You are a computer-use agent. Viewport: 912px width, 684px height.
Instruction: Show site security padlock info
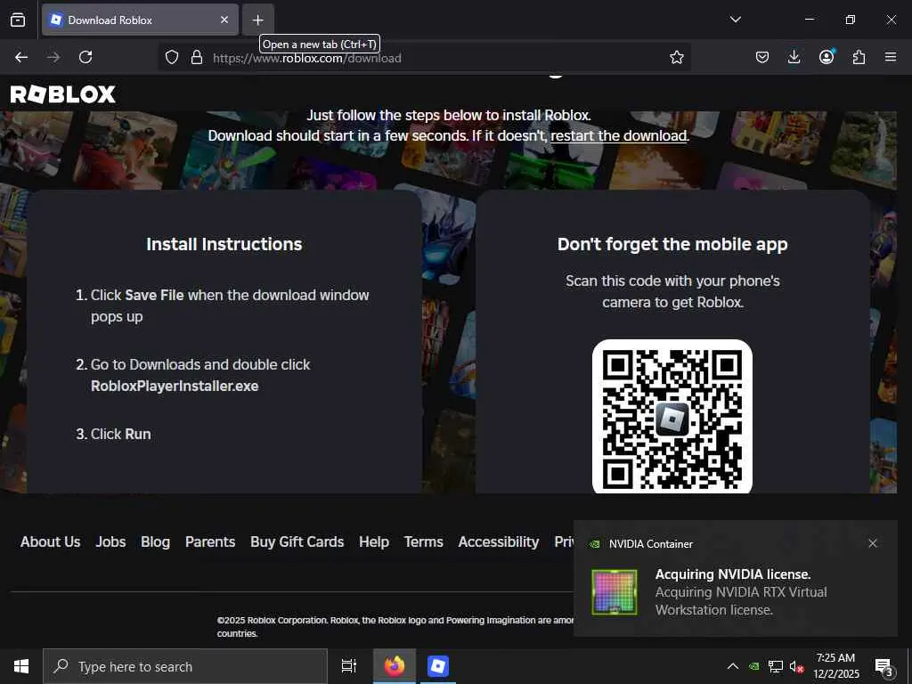(x=197, y=57)
